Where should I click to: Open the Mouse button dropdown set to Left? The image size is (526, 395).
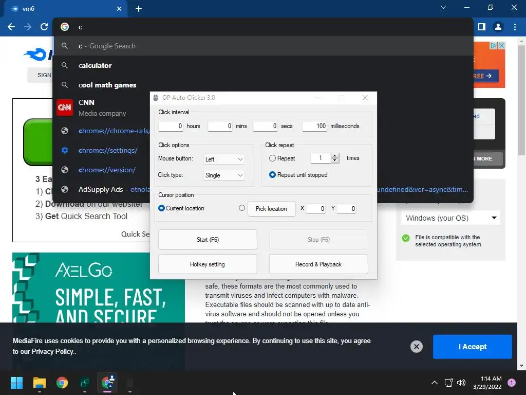click(x=224, y=159)
